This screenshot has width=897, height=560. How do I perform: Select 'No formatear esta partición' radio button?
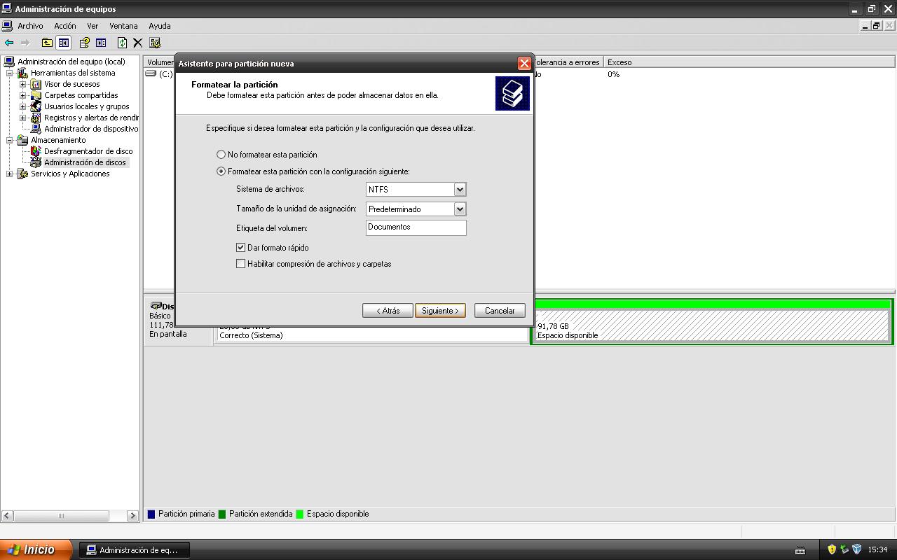pos(221,155)
